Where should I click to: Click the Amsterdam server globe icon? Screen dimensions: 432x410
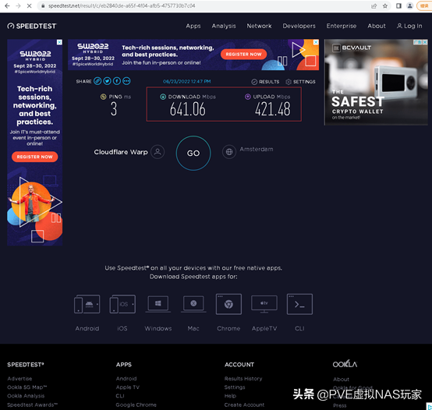pos(229,152)
